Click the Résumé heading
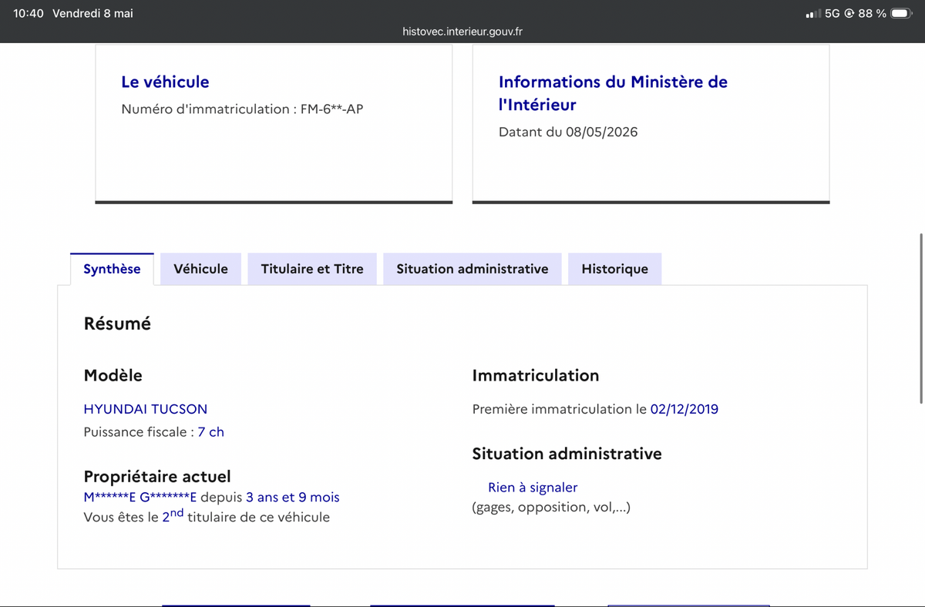The image size is (925, 607). point(117,324)
